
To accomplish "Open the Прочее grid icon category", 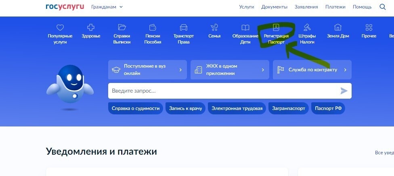I will 369,27.
